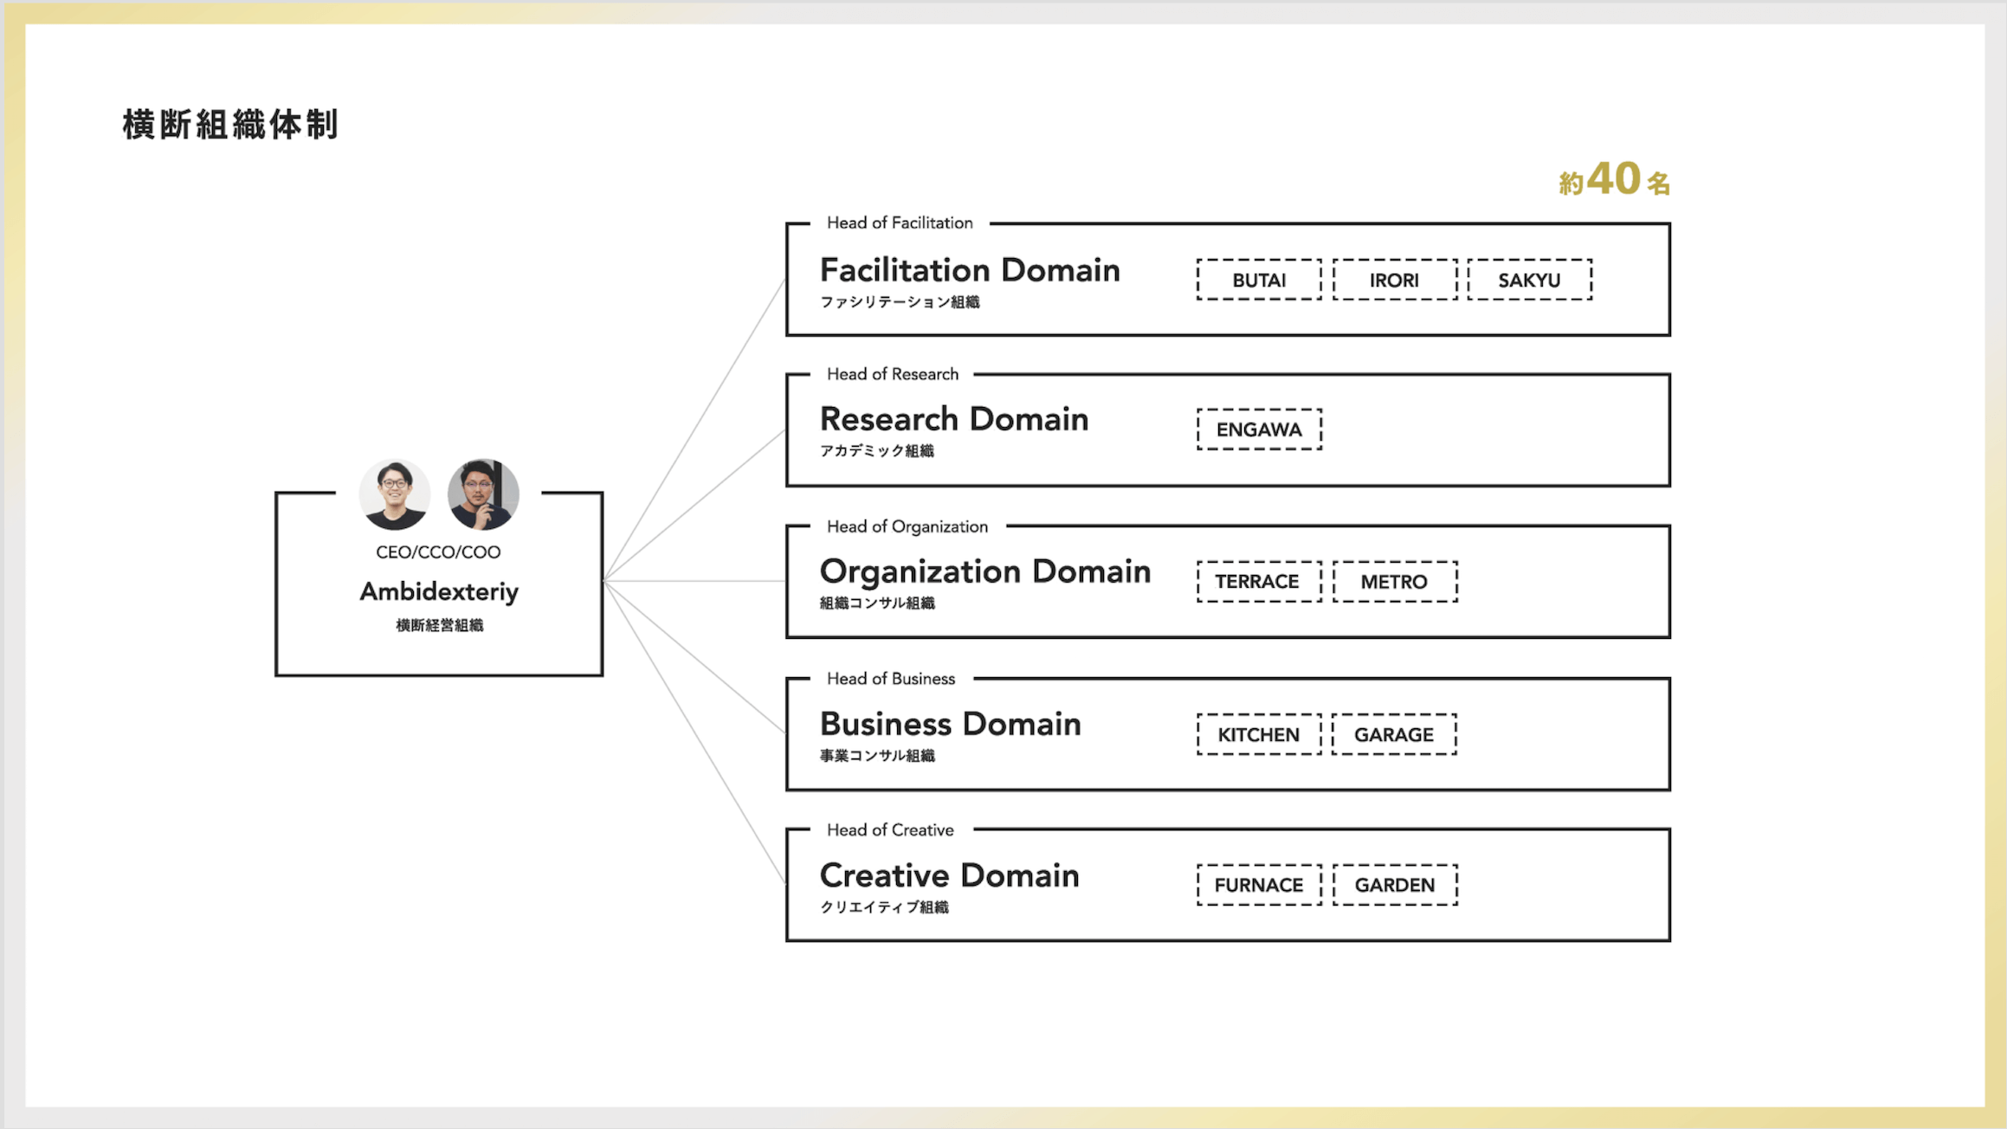
Task: Select the Research Domain heading
Action: point(954,419)
